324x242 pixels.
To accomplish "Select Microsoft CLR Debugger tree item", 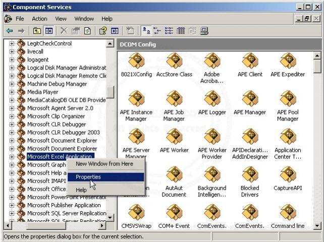I will click(x=57, y=125).
